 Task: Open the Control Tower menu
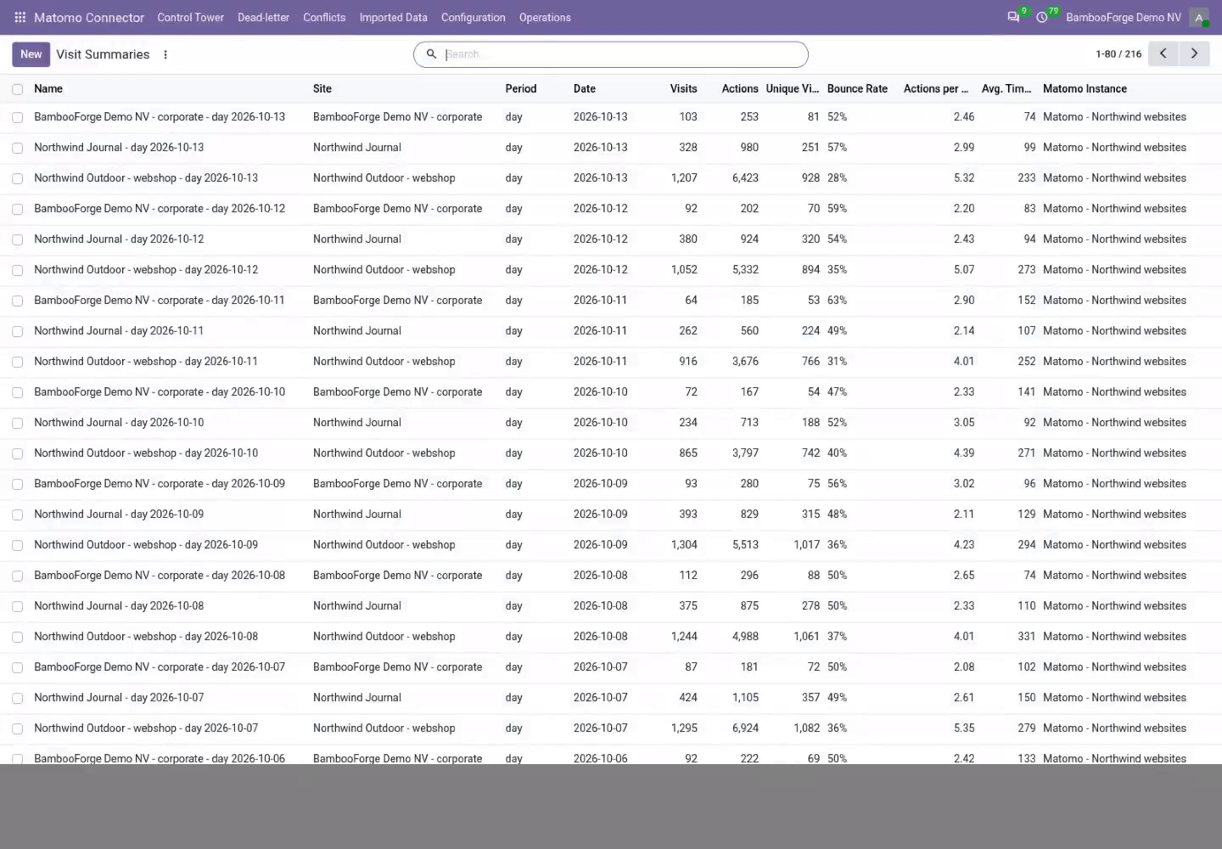pyautogui.click(x=190, y=17)
